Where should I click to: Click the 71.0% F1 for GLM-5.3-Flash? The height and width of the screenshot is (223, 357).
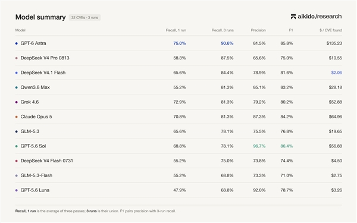pos(286,175)
